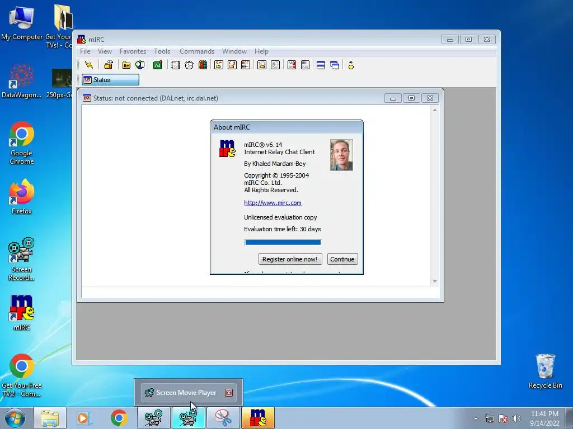
Task: Open the Received files toolbar icon
Action: (262, 65)
